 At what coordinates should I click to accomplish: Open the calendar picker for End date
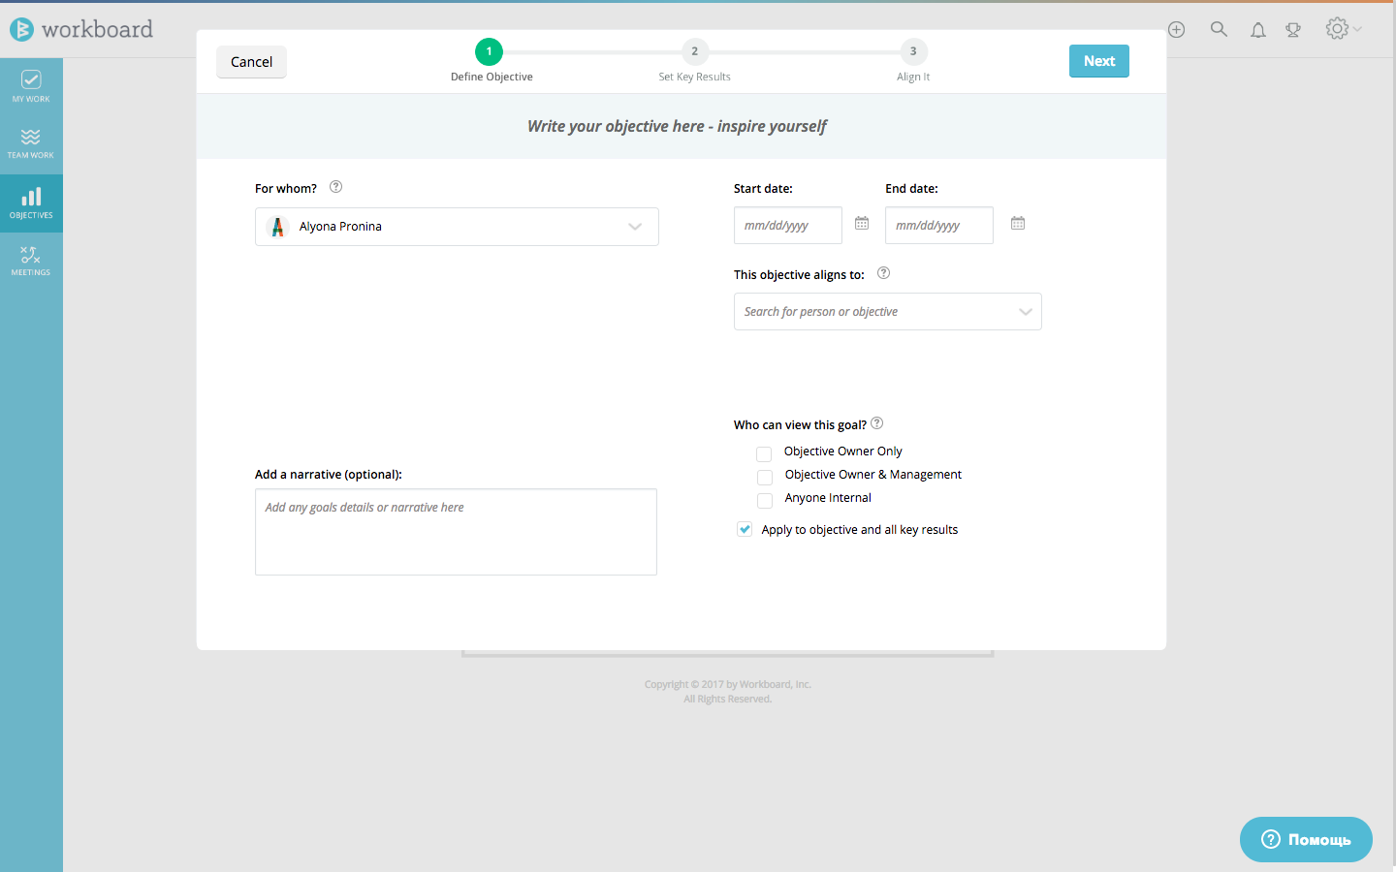pos(1017,222)
